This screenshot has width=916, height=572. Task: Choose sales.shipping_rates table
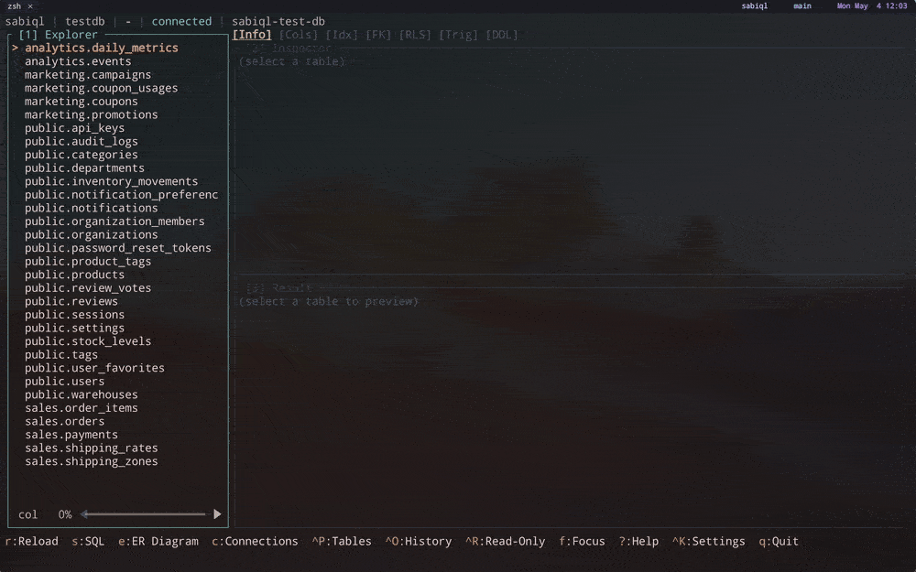click(91, 448)
